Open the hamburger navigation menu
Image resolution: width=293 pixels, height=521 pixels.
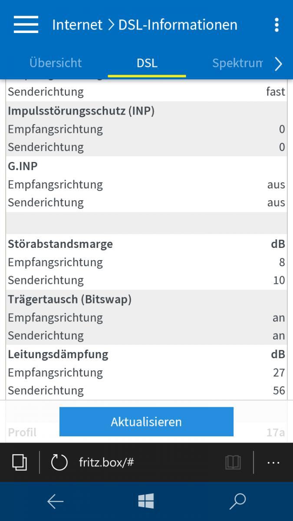26,24
